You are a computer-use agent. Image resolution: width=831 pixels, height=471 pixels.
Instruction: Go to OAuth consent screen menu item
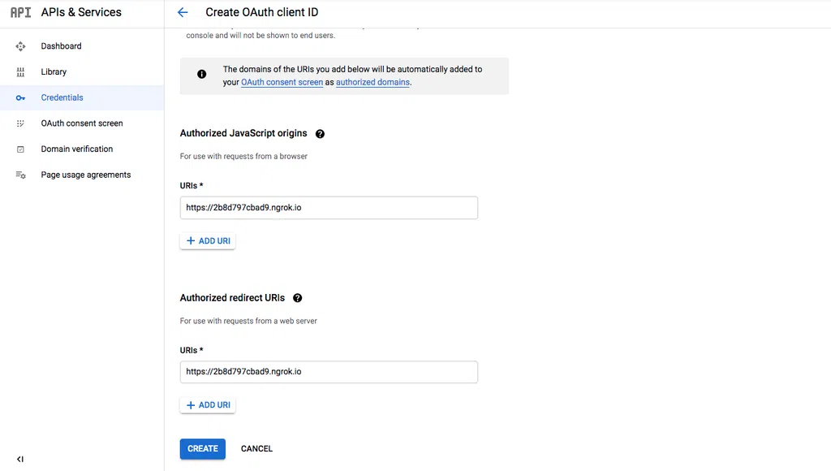click(82, 123)
